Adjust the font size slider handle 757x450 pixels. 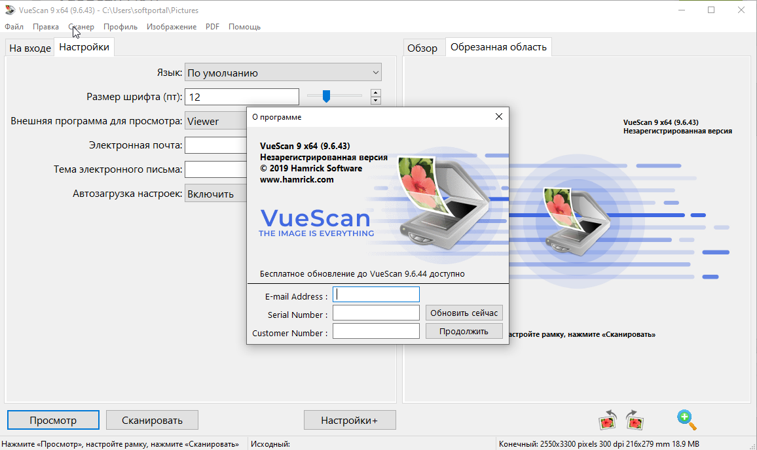(x=326, y=96)
